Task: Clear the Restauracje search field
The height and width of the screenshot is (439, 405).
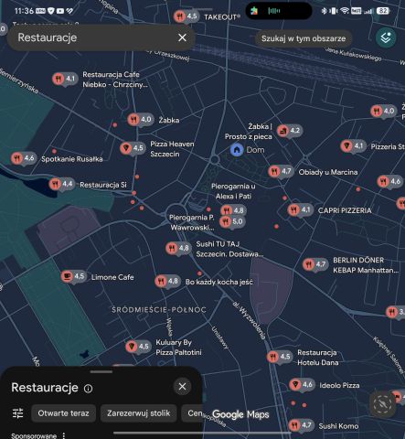Action: click(182, 37)
